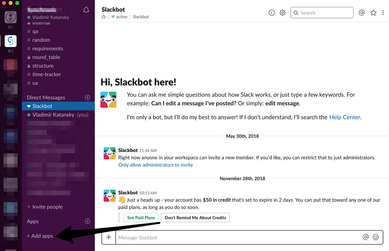Image resolution: width=389 pixels, height=251 pixels.
Task: Attach a file with the plus button
Action: click(x=108, y=237)
